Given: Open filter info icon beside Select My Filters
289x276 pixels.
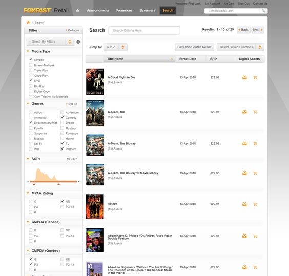Looking at the screenshot, I should 78,42.
